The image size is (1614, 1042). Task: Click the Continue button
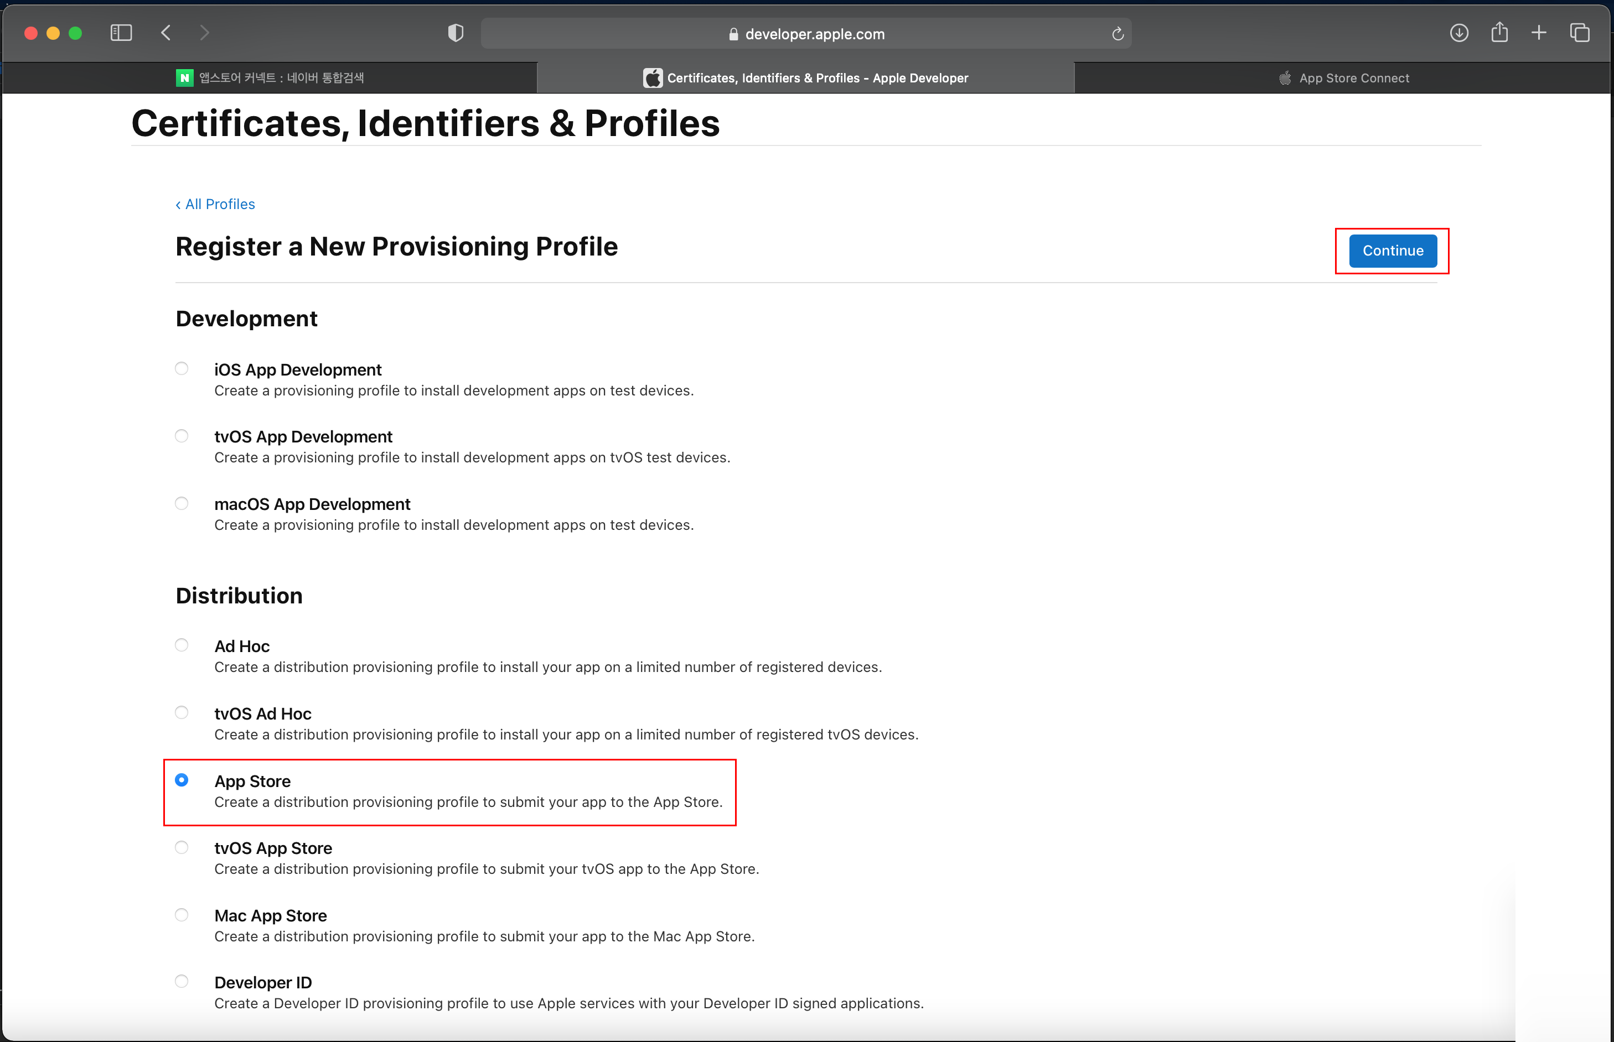pyautogui.click(x=1393, y=251)
